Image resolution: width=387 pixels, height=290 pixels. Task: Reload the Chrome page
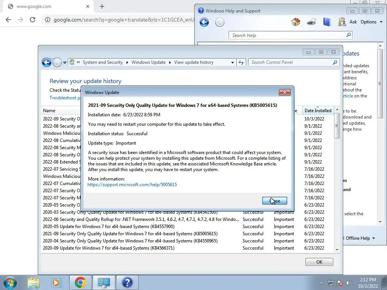[x=33, y=20]
